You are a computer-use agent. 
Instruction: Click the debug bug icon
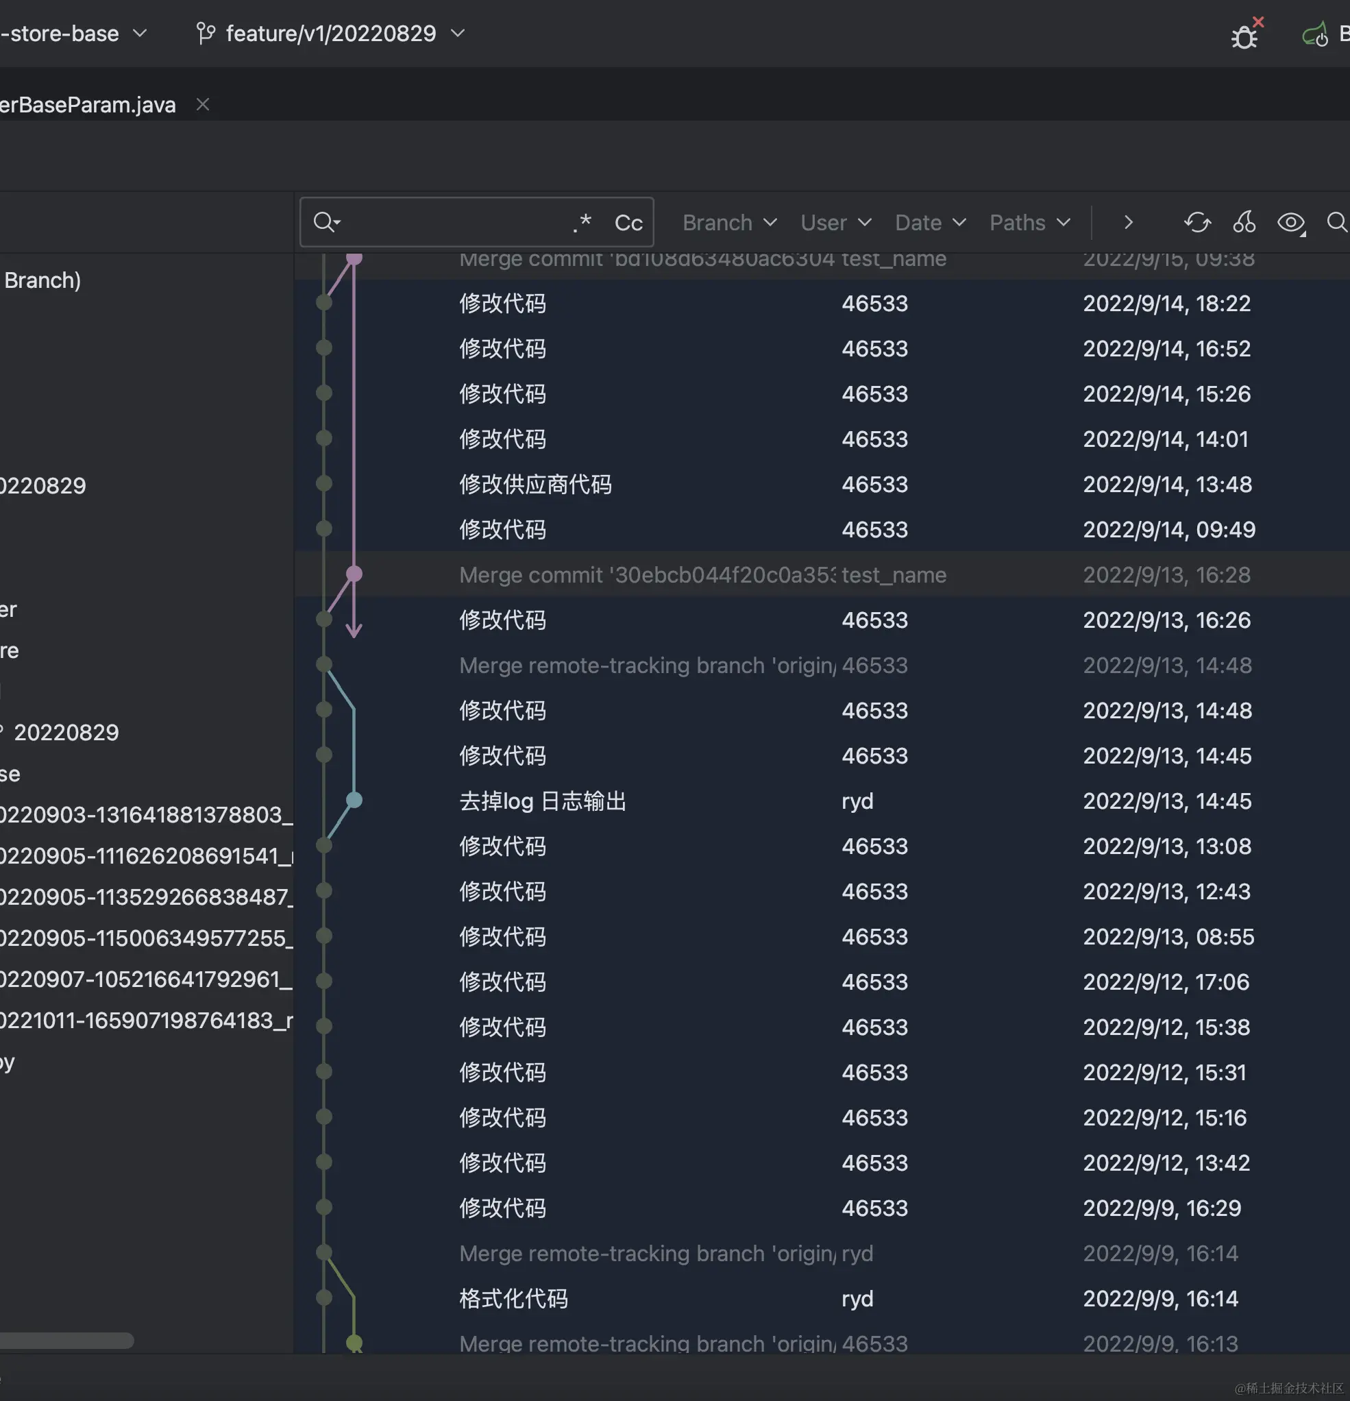point(1244,35)
